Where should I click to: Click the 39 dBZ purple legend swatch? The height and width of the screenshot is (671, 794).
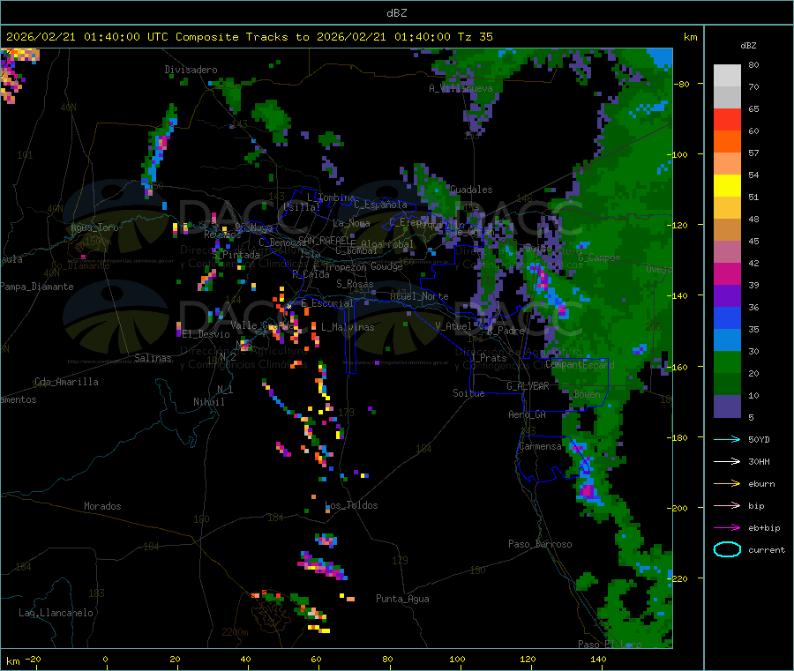tap(727, 296)
